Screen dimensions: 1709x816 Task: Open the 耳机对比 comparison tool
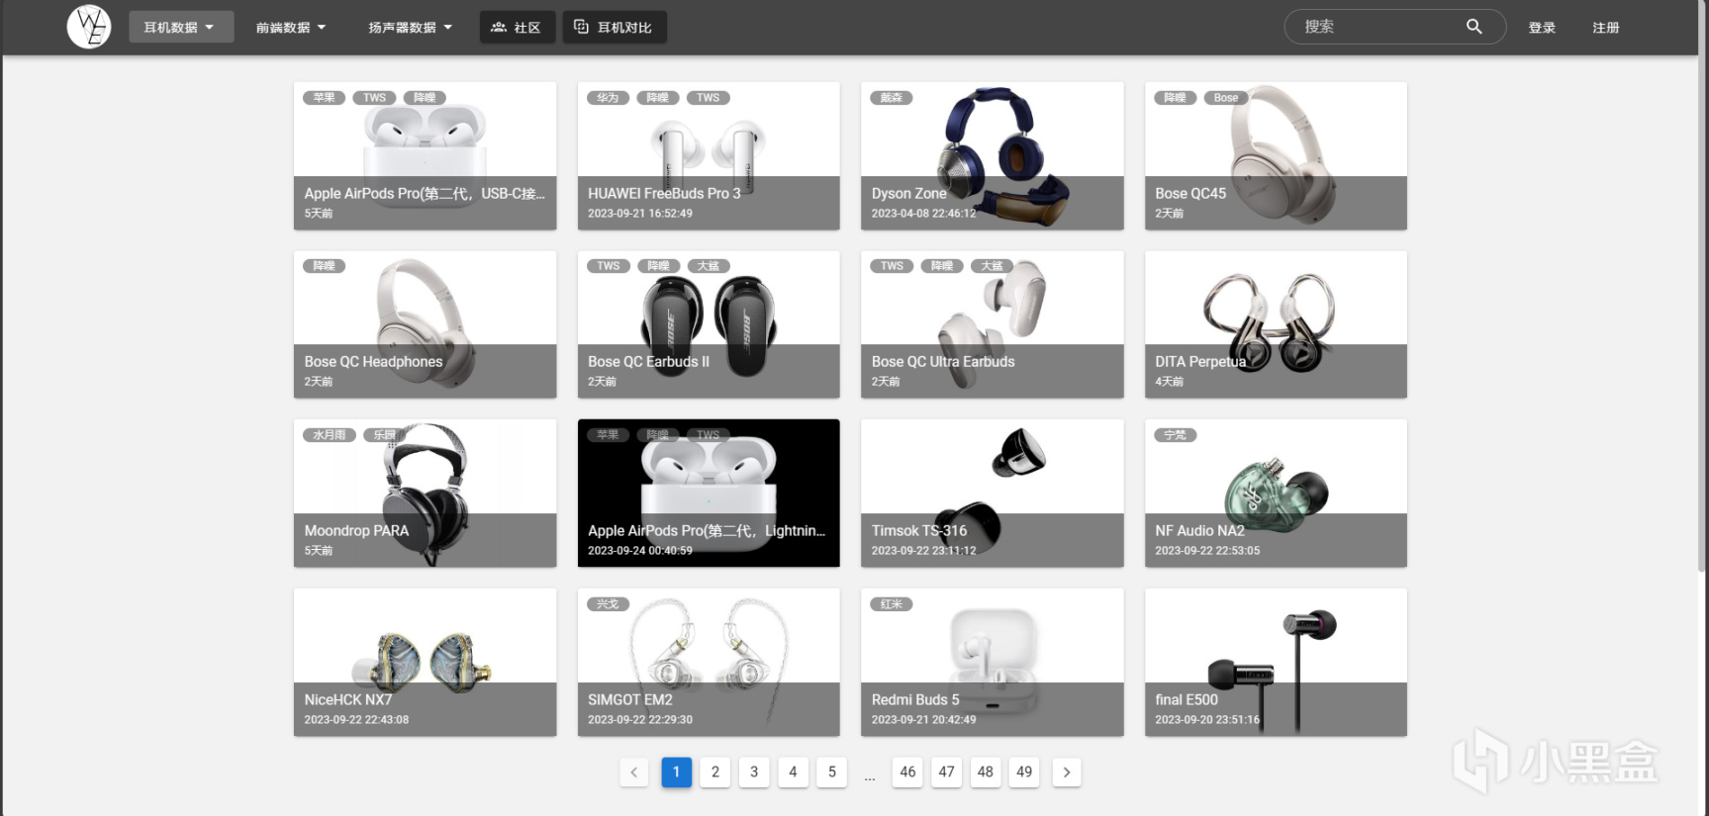(x=615, y=27)
